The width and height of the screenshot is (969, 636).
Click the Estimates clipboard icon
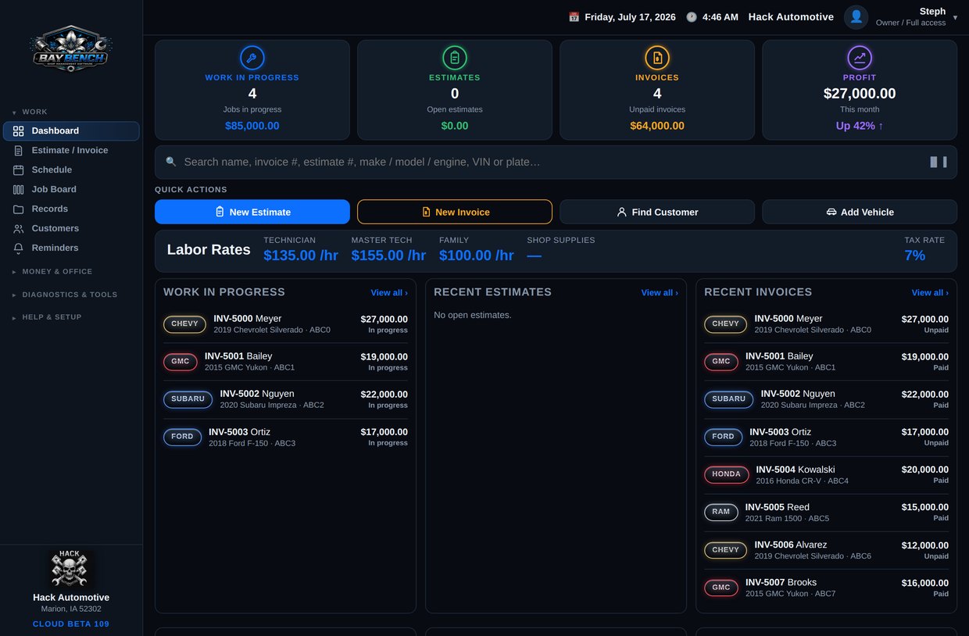(x=455, y=58)
